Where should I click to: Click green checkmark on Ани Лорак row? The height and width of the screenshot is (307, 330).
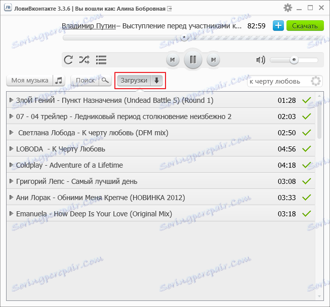click(x=306, y=198)
